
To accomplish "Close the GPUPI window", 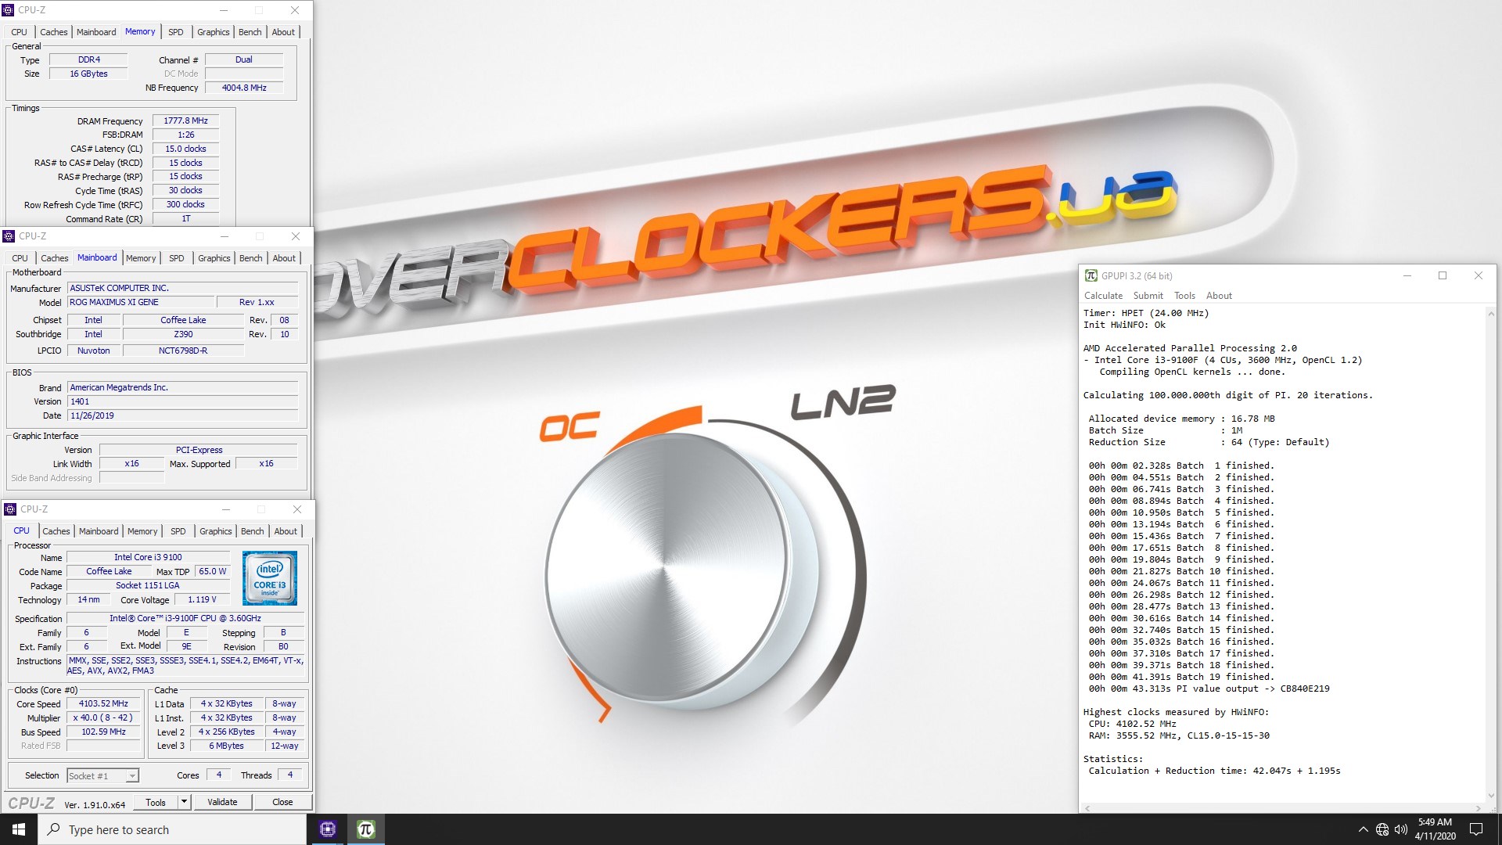I will tap(1479, 275).
